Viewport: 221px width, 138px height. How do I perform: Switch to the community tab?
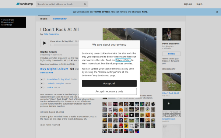coord(60,19)
